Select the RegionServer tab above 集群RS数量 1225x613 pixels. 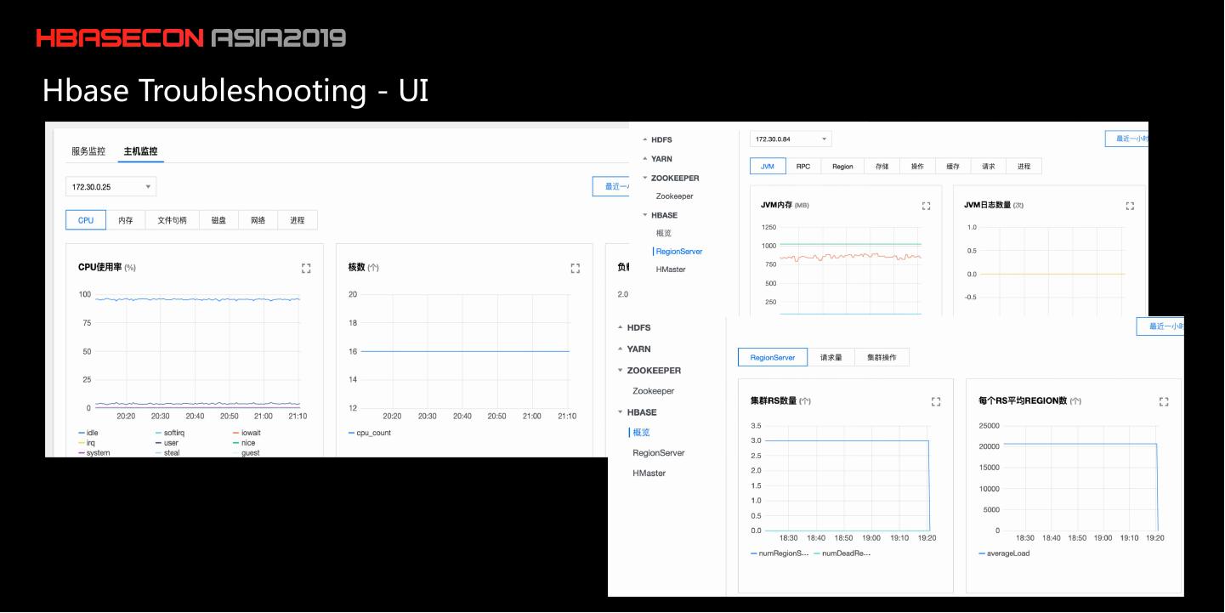773,358
